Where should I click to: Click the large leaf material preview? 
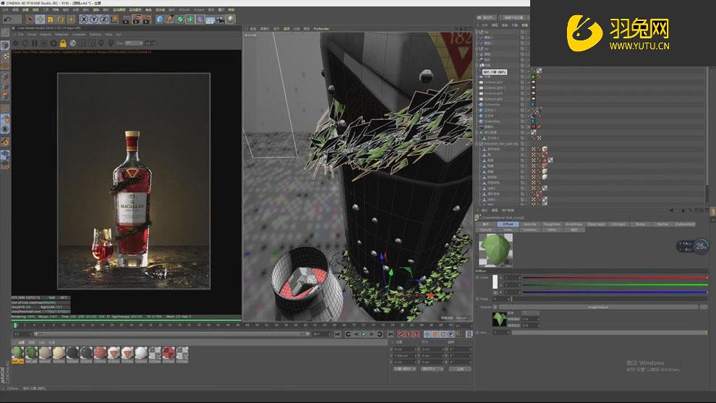point(495,250)
